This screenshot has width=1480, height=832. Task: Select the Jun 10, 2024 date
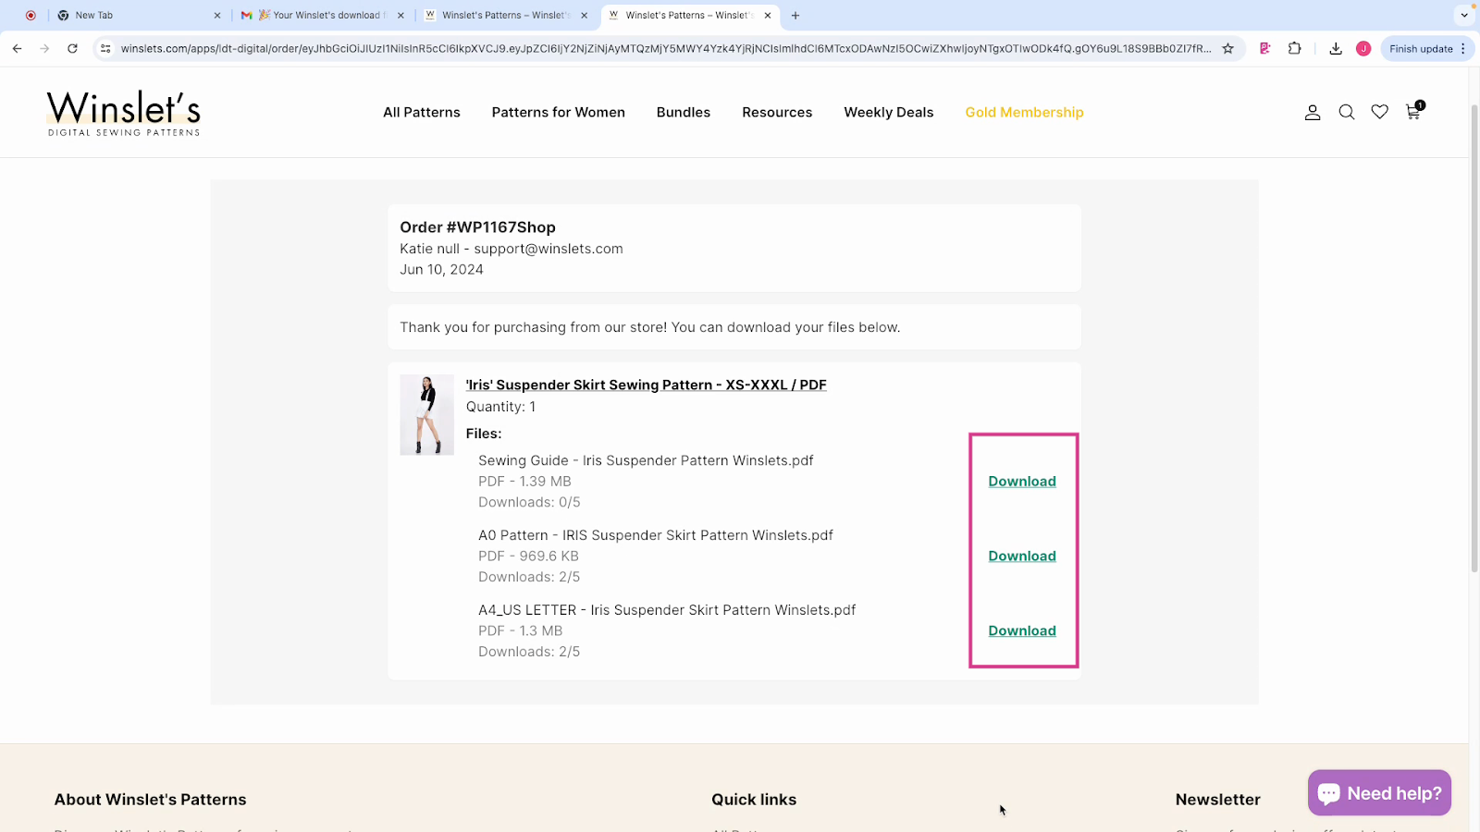point(441,270)
